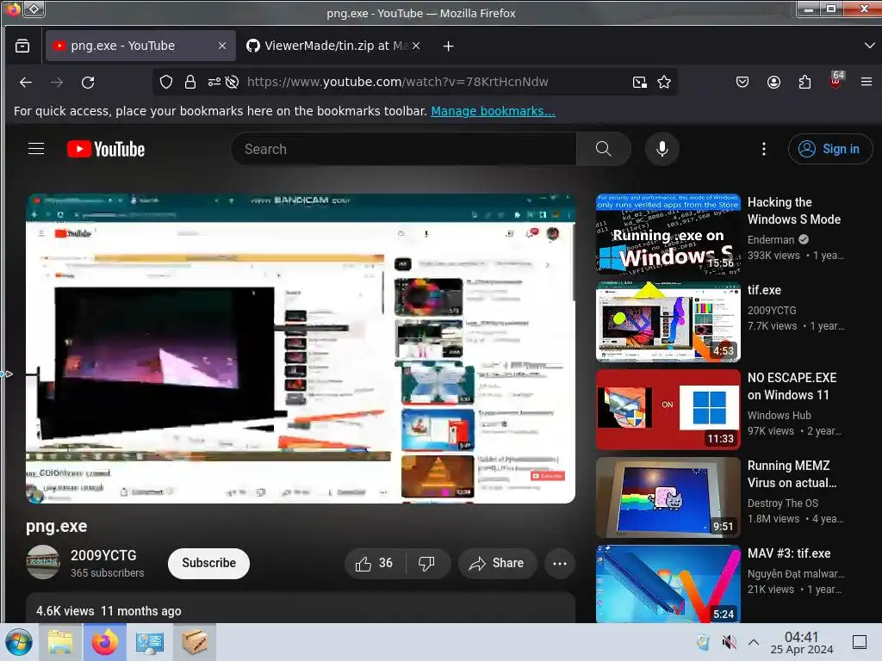The image size is (882, 661).
Task: Open tif.exe video thumbnail
Action: tap(668, 322)
